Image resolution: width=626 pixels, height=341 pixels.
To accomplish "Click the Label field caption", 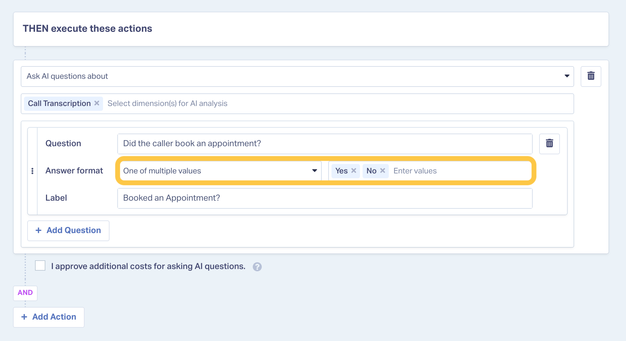I will pos(56,198).
